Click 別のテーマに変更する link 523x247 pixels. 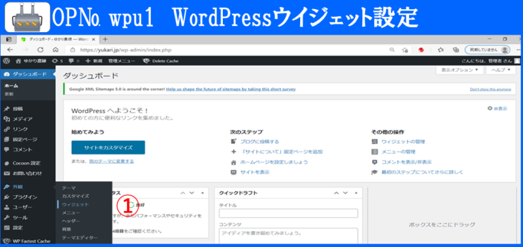[x=111, y=161]
